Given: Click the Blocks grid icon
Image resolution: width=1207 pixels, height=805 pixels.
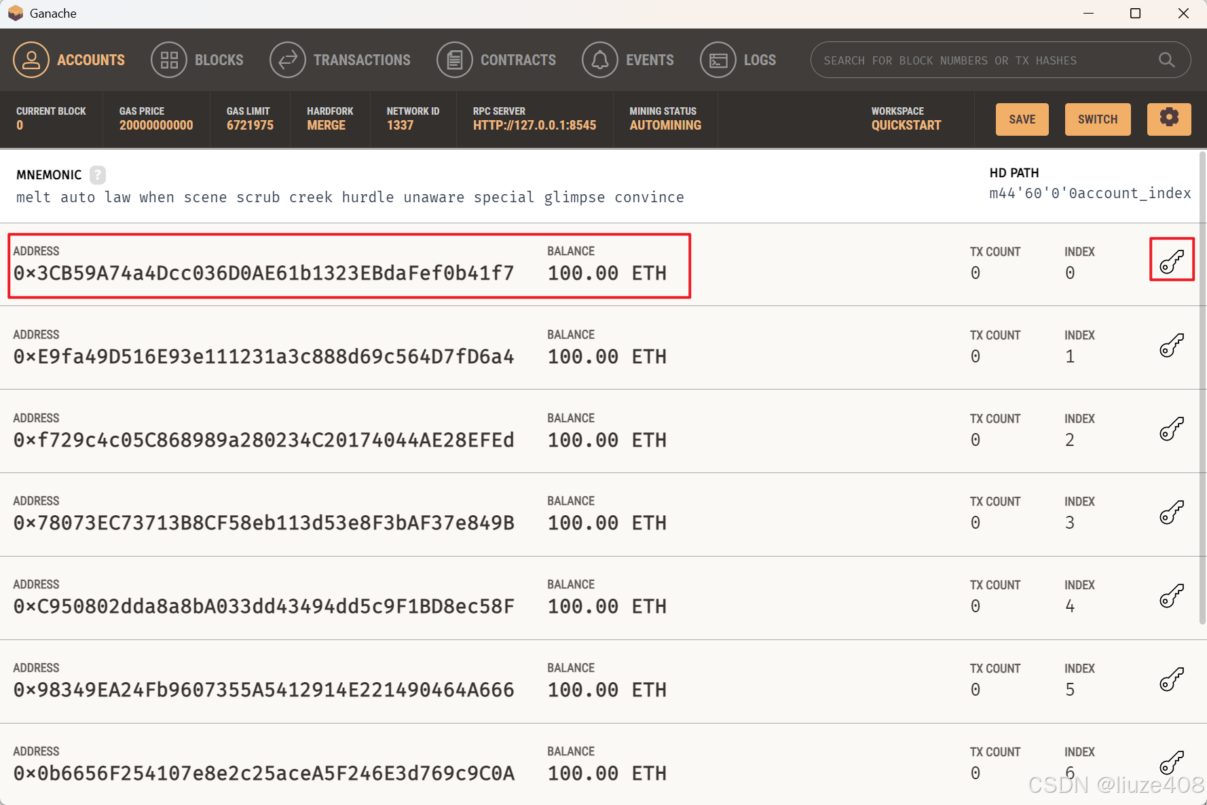Looking at the screenshot, I should tap(169, 60).
